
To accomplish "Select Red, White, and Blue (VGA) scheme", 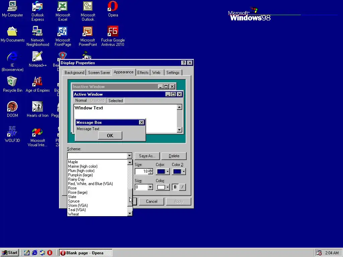I will click(97, 184).
